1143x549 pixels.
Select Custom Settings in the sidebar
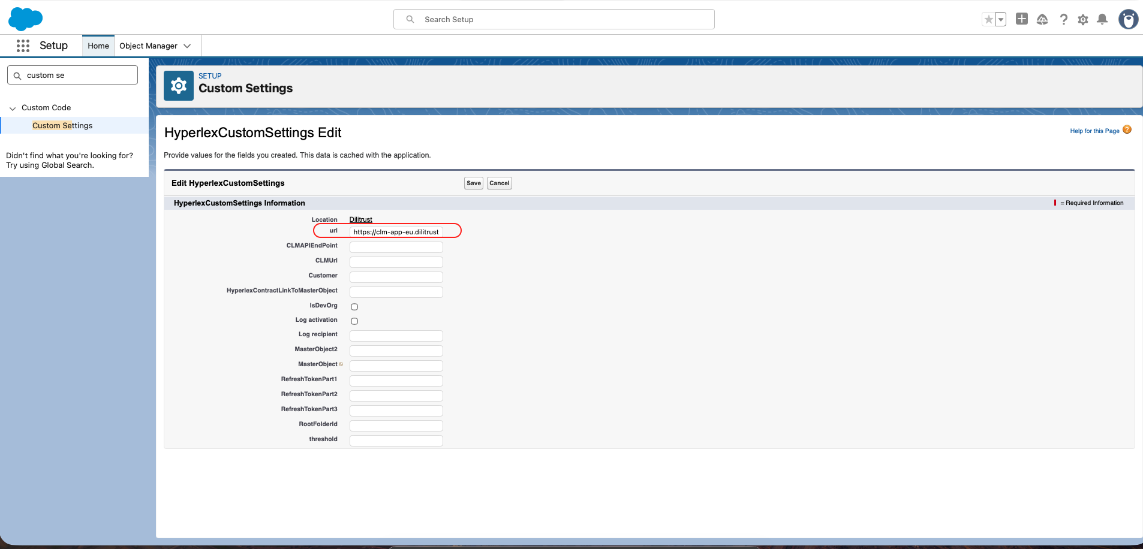62,125
